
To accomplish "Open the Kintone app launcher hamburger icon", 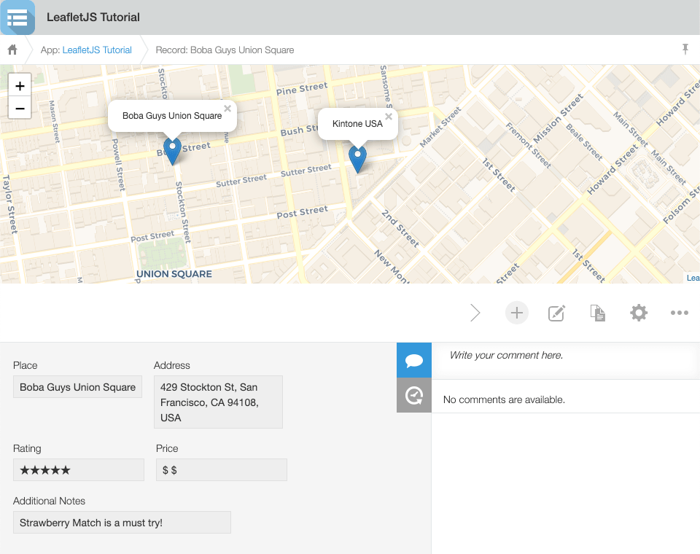I will click(17, 17).
